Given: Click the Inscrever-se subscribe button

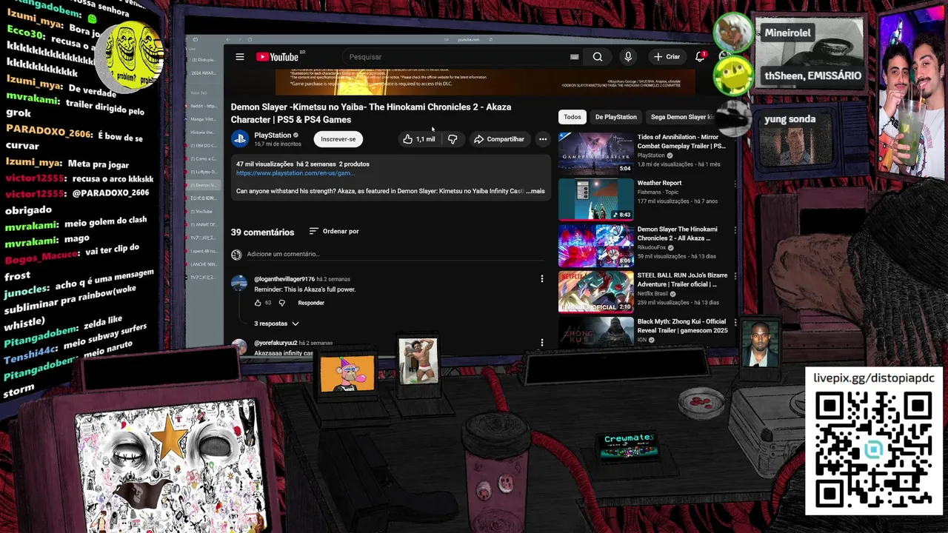Looking at the screenshot, I should coord(338,139).
